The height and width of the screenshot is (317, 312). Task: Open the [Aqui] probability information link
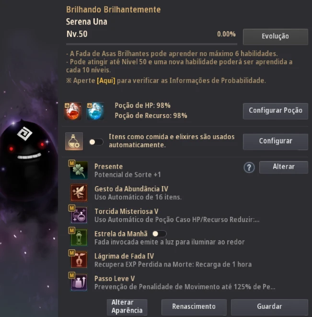point(106,81)
